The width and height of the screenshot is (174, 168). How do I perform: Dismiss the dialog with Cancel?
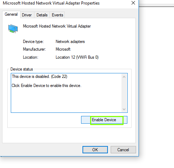coord(123,149)
